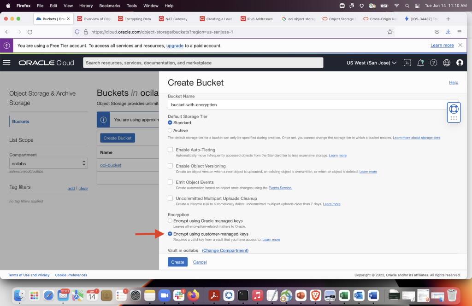
Task: Select Encrypt using Oracle managed keys
Action: 170,220
